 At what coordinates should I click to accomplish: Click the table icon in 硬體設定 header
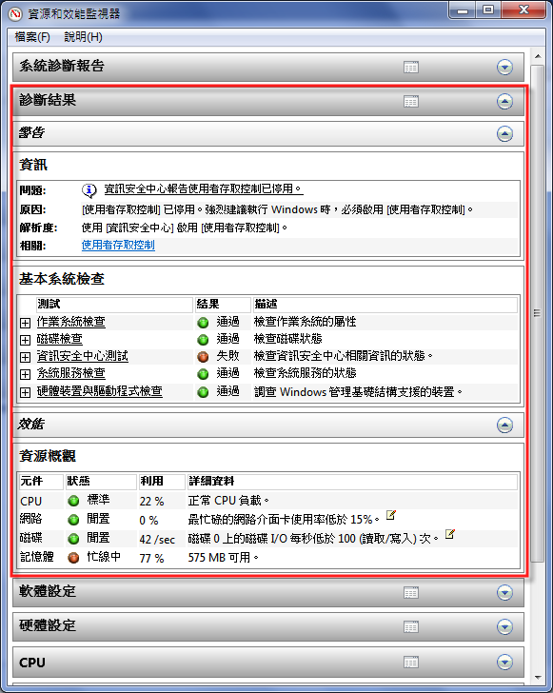coord(410,626)
